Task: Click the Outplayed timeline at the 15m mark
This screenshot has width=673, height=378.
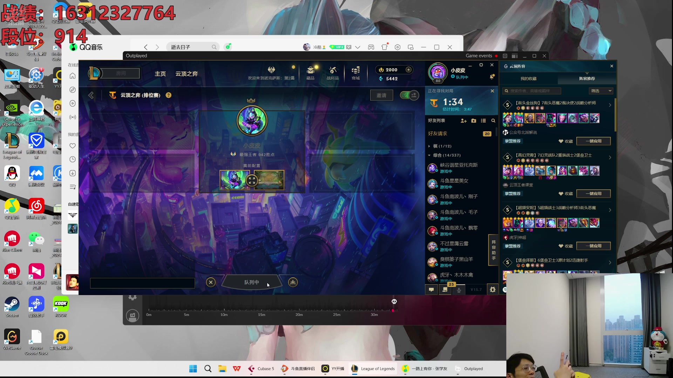Action: tap(261, 310)
